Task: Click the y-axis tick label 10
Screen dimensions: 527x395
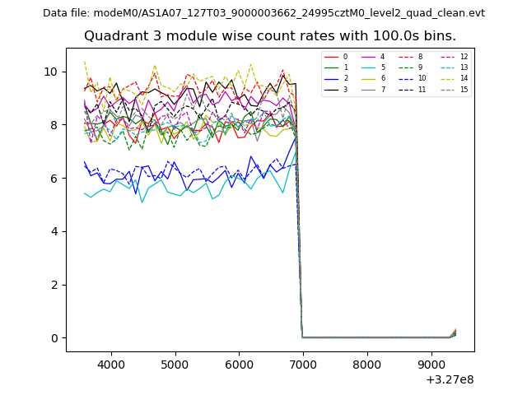Action: coord(50,72)
